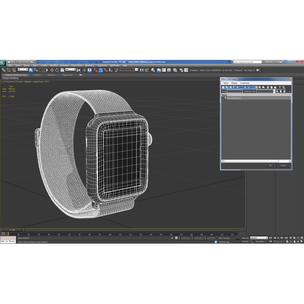Click the Save File icon in quick access toolbar
This screenshot has height=304, width=304.
point(17,62)
